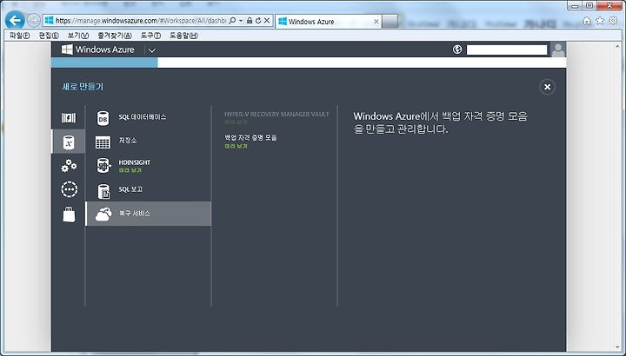Select the store shopping bag icon
The image size is (626, 356).
[x=69, y=214]
